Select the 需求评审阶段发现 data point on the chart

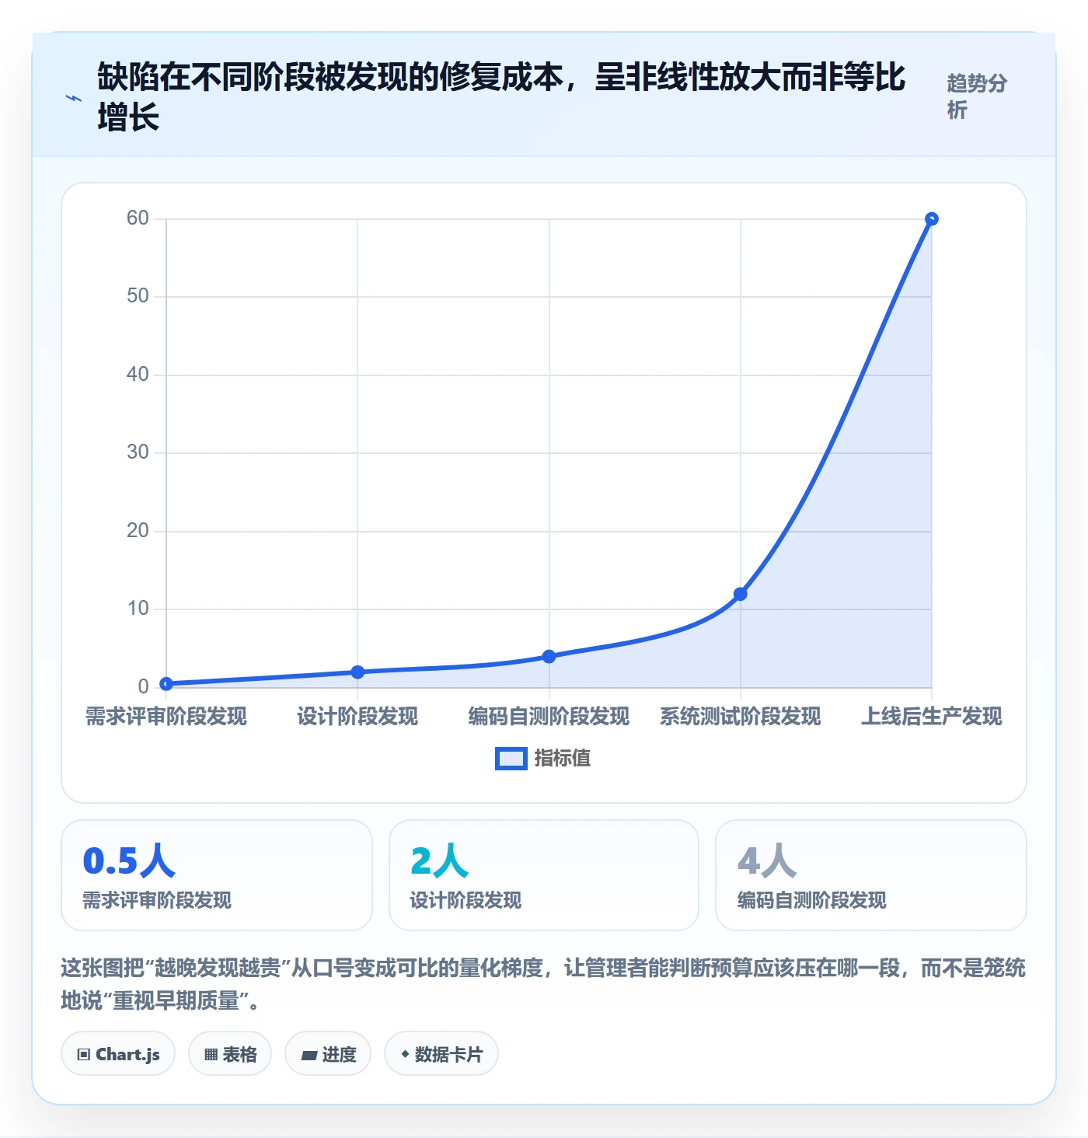[x=166, y=684]
